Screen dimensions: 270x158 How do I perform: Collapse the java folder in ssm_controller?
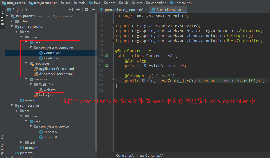(26, 42)
